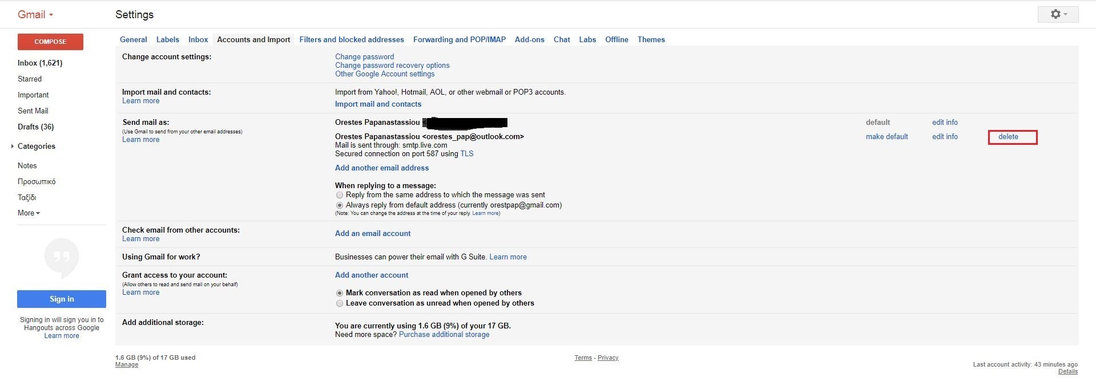The height and width of the screenshot is (382, 1096).
Task: Open account activity Details link
Action: pos(1068,371)
